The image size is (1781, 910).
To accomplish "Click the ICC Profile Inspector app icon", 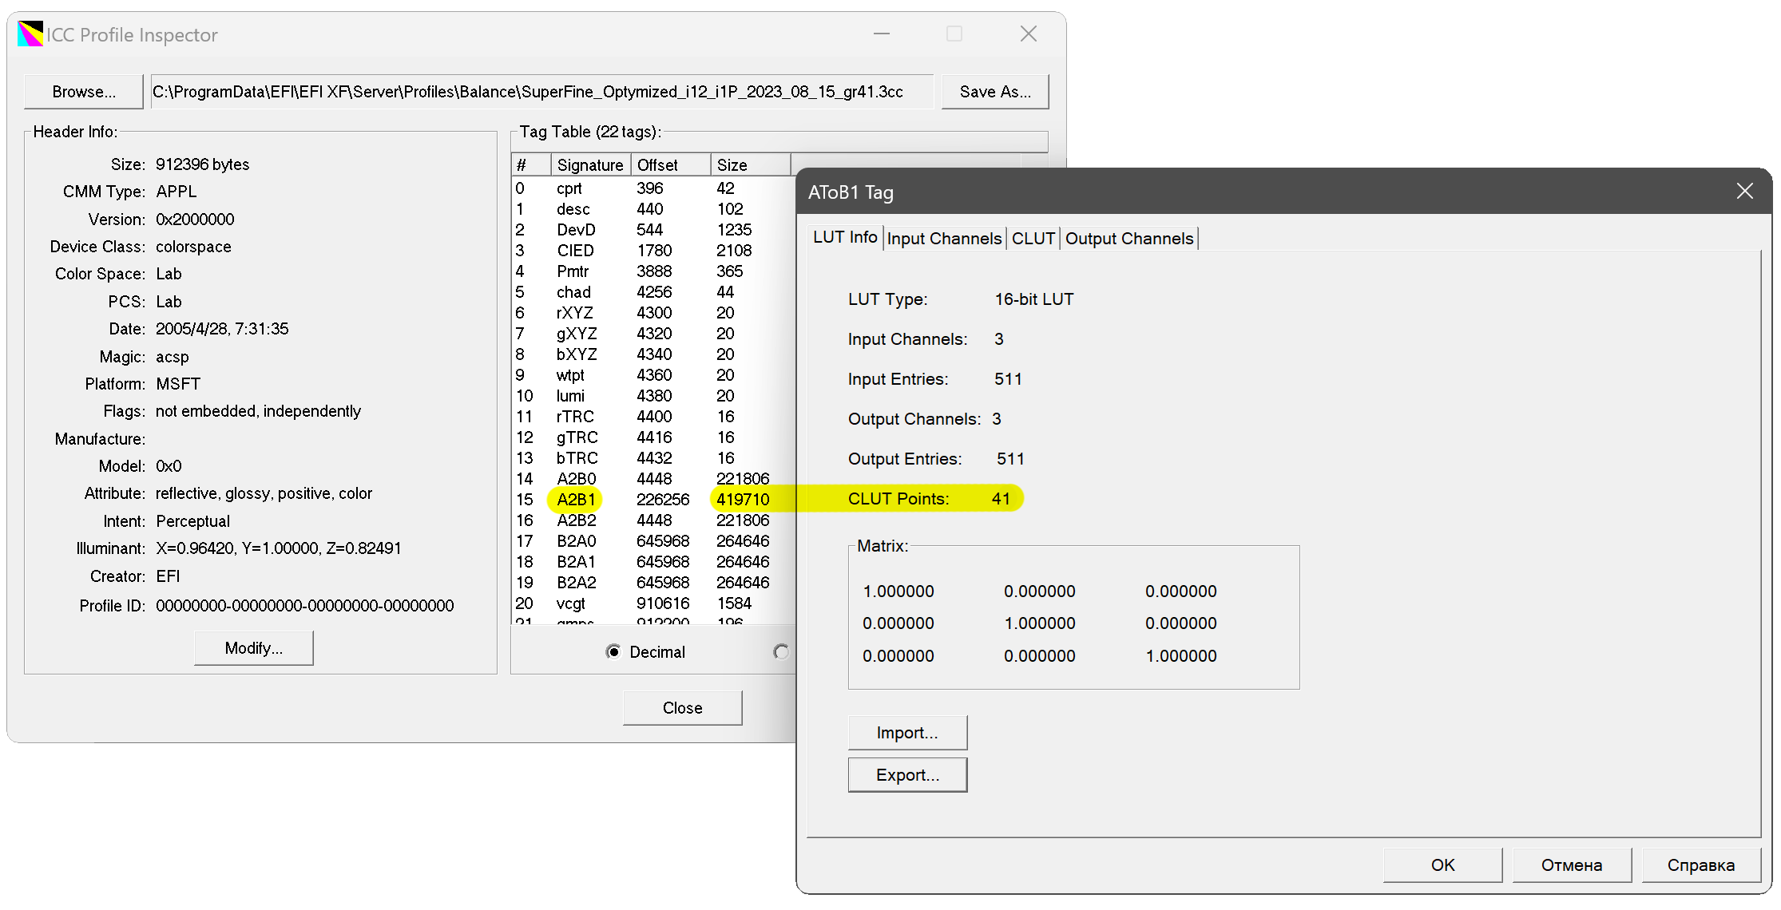I will click(30, 34).
